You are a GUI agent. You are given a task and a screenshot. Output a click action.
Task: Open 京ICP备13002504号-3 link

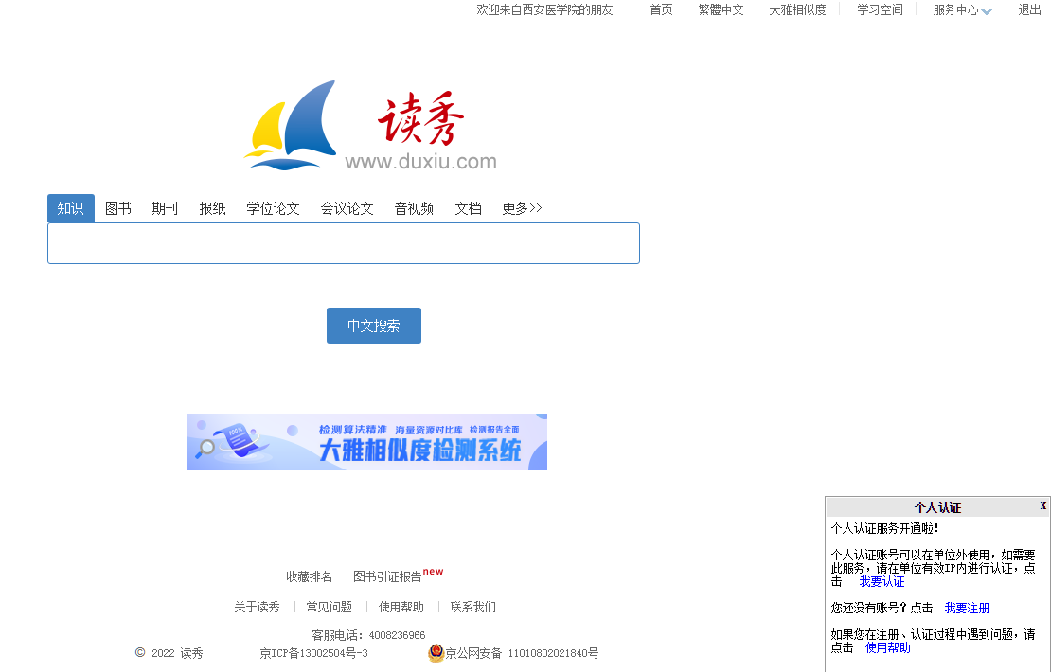313,653
